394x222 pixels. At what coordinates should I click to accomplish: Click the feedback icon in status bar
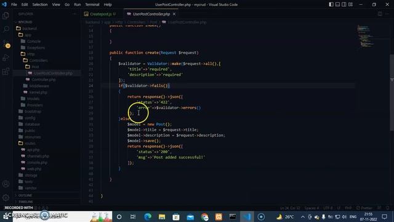[379, 208]
